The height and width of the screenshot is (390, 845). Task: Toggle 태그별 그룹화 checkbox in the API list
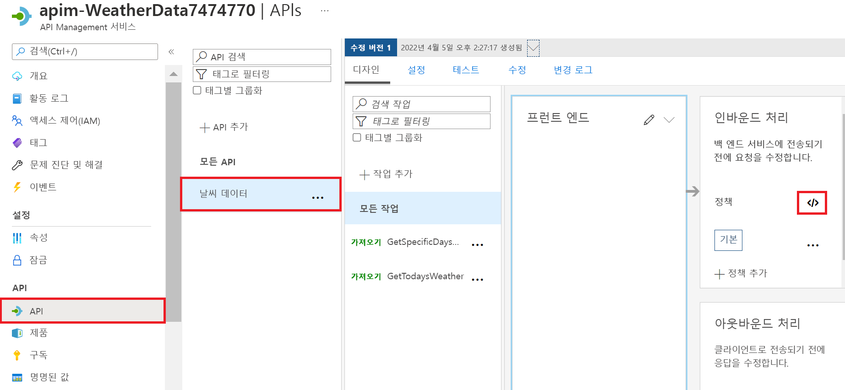pyautogui.click(x=197, y=90)
